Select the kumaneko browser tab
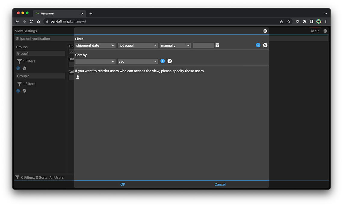 point(57,14)
